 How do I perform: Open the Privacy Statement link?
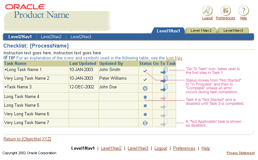(x=241, y=153)
